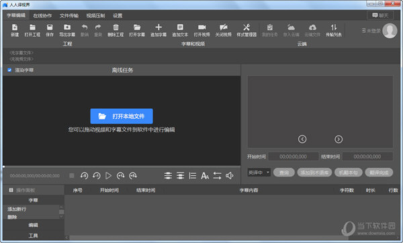Image resolution: width=403 pixels, height=243 pixels.
Task: Skip forward five seconds on the player
Action: (133, 176)
